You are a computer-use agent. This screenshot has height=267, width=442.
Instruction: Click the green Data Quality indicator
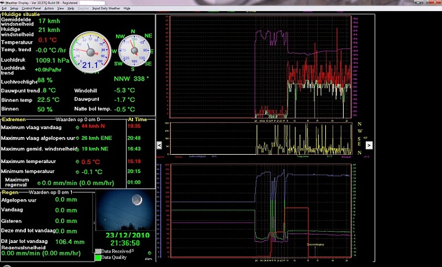(x=98, y=258)
